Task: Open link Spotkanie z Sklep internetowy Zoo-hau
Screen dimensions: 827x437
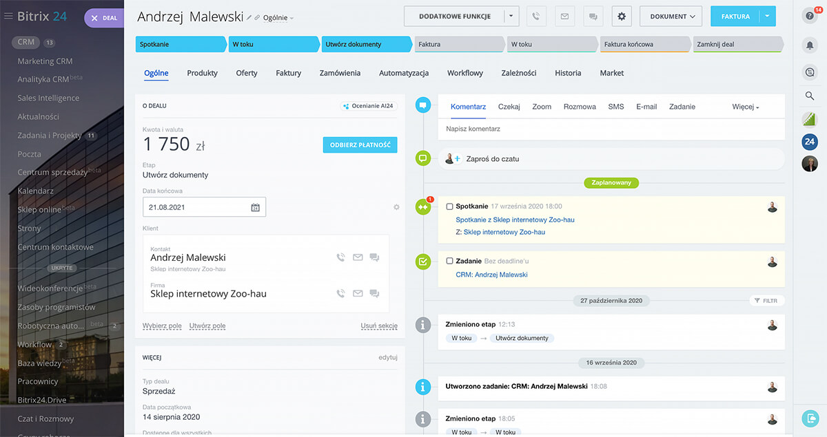Action: 515,220
